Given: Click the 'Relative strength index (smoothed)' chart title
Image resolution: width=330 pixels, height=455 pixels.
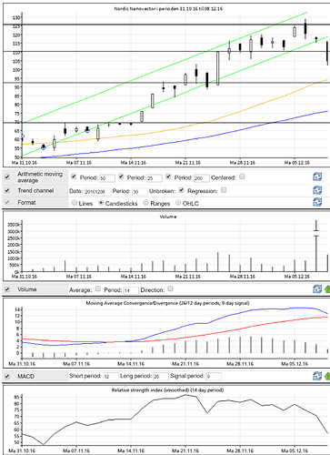Looking at the screenshot, I should (167, 390).
